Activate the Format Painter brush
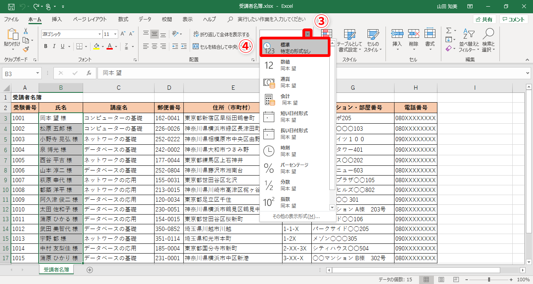The height and width of the screenshot is (284, 533). coord(26,49)
